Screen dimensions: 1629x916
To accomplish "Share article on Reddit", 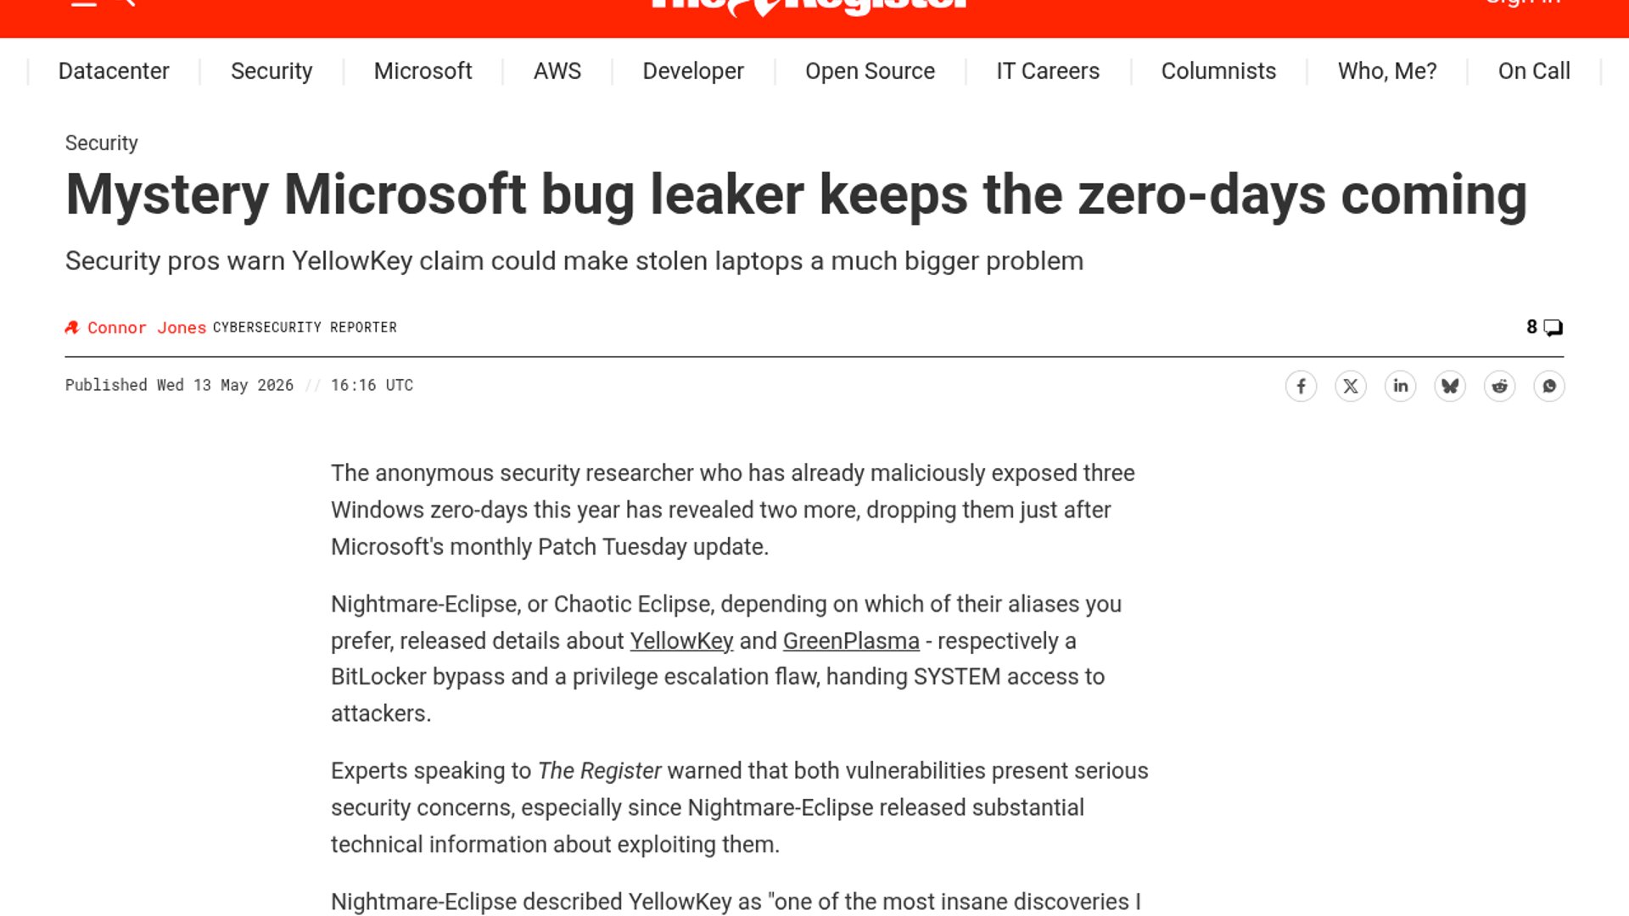I will (x=1499, y=386).
